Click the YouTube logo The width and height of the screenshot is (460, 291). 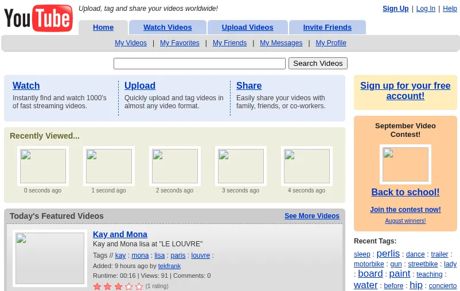point(38,18)
